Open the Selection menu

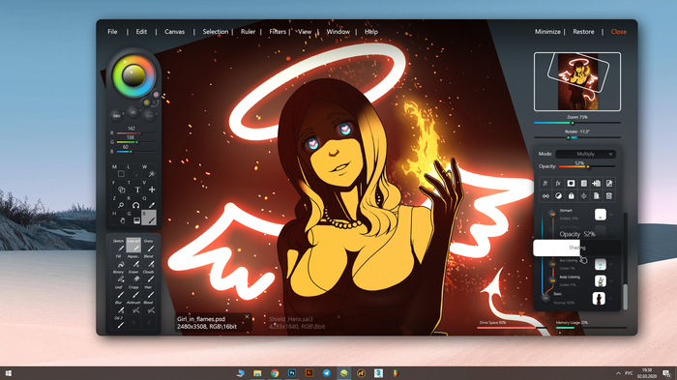[216, 32]
